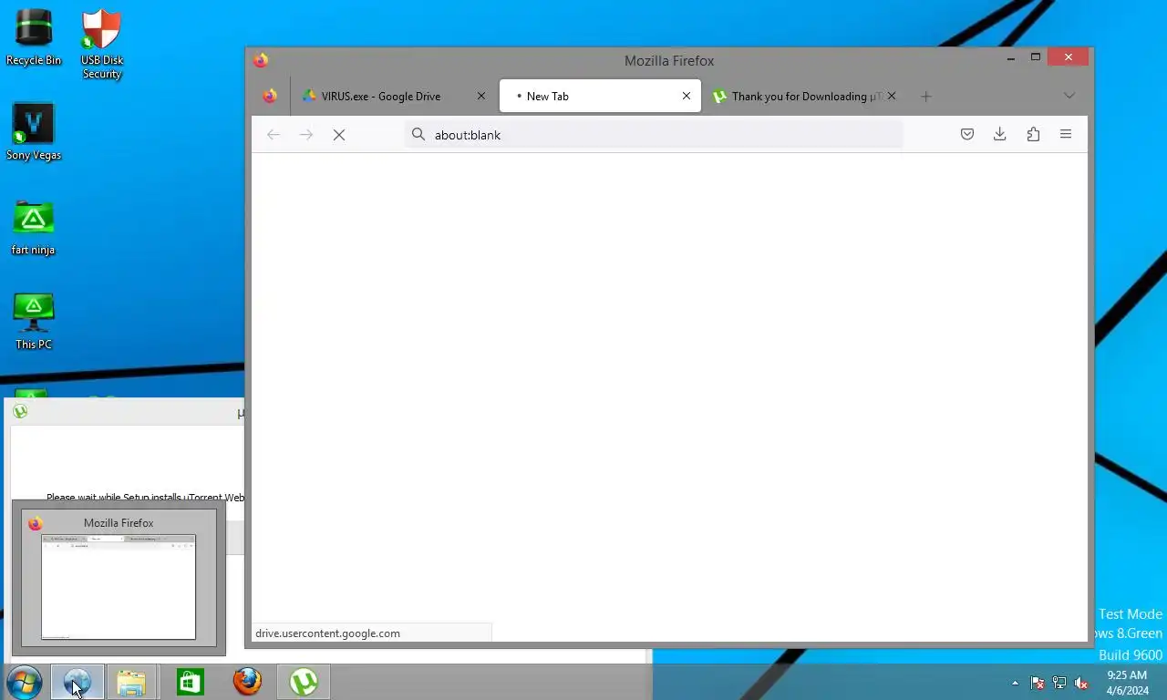This screenshot has width=1167, height=700.
Task: Show hidden tray icons arrow
Action: pyautogui.click(x=1015, y=683)
